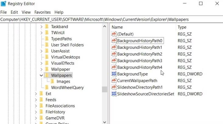
Task: Open the Favorites menu
Action: (43, 12)
